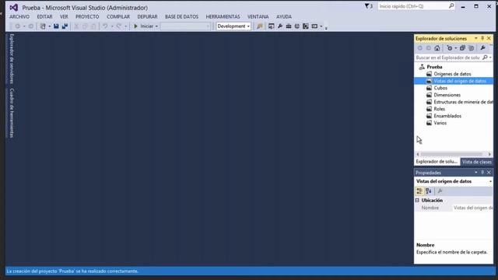Toggle auto-hide pin on Explorador de soluciones
This screenshot has height=280, width=498.
coord(482,38)
